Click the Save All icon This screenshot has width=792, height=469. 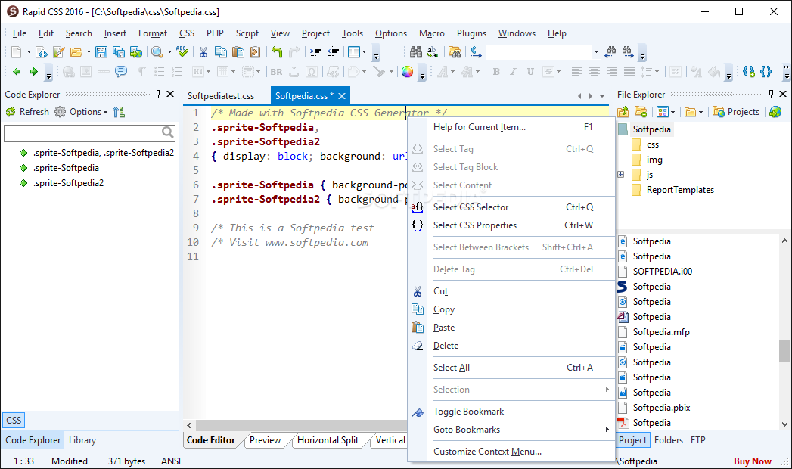(119, 52)
